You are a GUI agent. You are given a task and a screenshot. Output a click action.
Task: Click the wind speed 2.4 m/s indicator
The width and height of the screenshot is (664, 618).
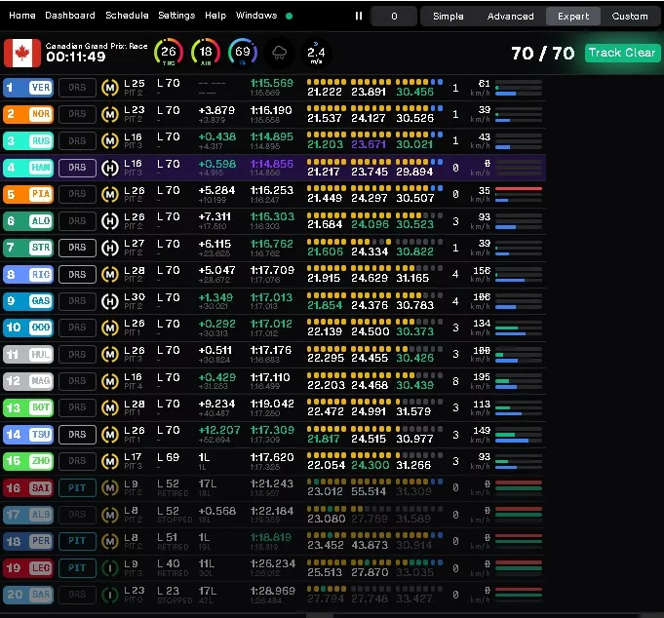coord(316,53)
